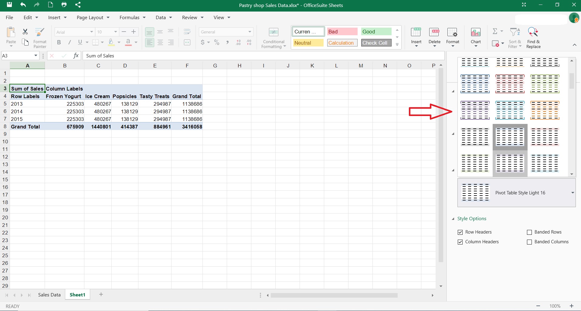This screenshot has height=311, width=581.
Task: Open the font size dropdown
Action: pyautogui.click(x=115, y=32)
